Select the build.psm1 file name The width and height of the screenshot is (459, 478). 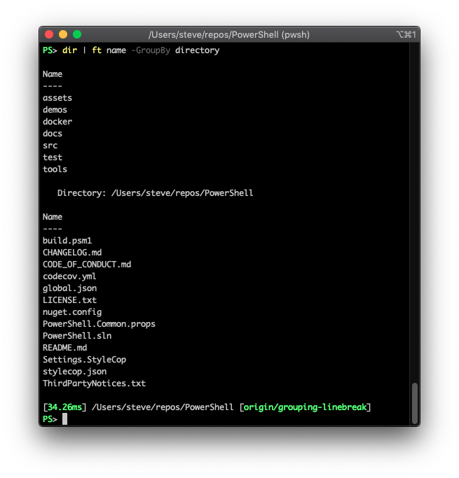[67, 241]
